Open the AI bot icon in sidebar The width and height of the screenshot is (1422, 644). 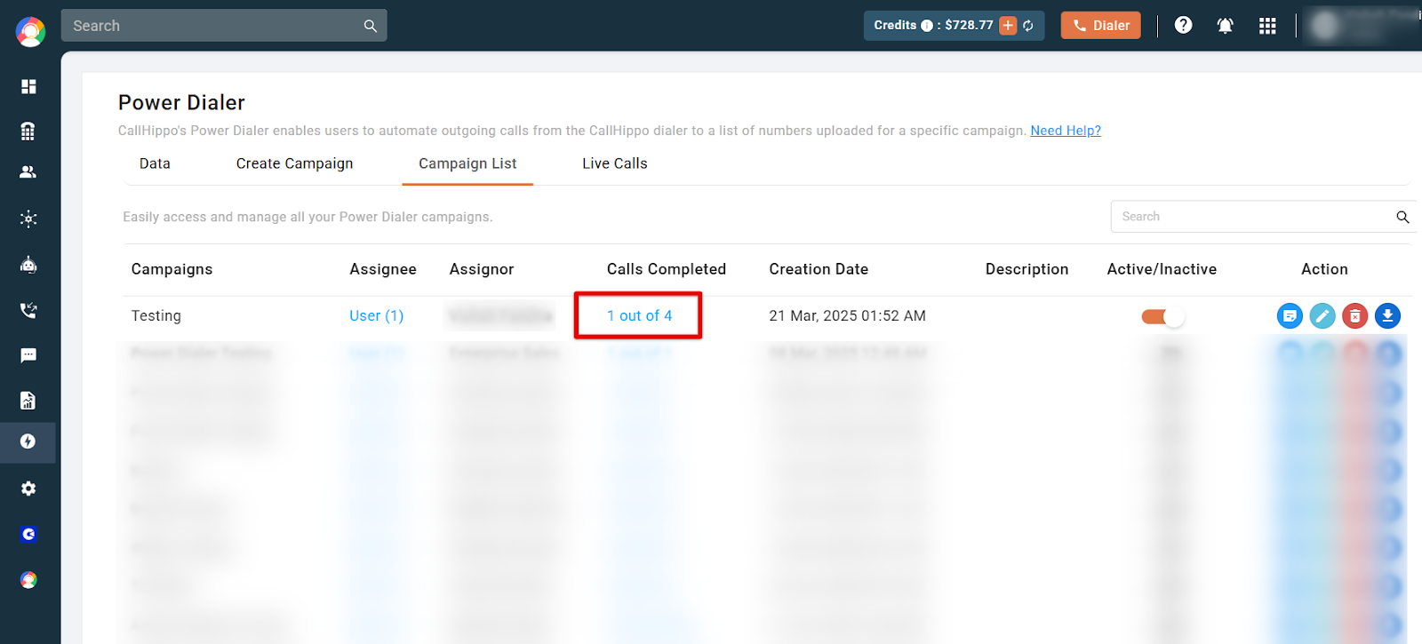[x=28, y=264]
